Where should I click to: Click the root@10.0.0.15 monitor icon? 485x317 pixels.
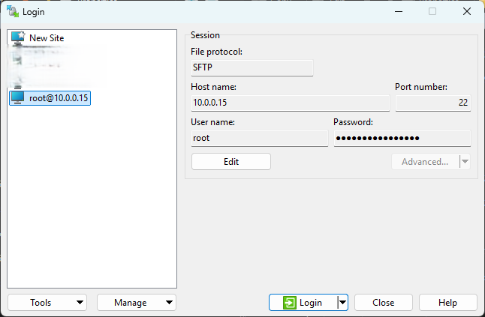[x=18, y=98]
